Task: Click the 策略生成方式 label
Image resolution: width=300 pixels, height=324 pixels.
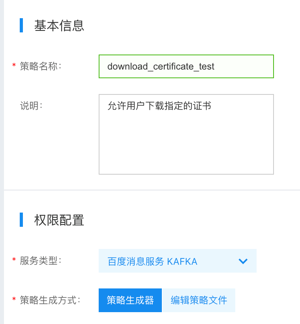Action: tap(50, 300)
